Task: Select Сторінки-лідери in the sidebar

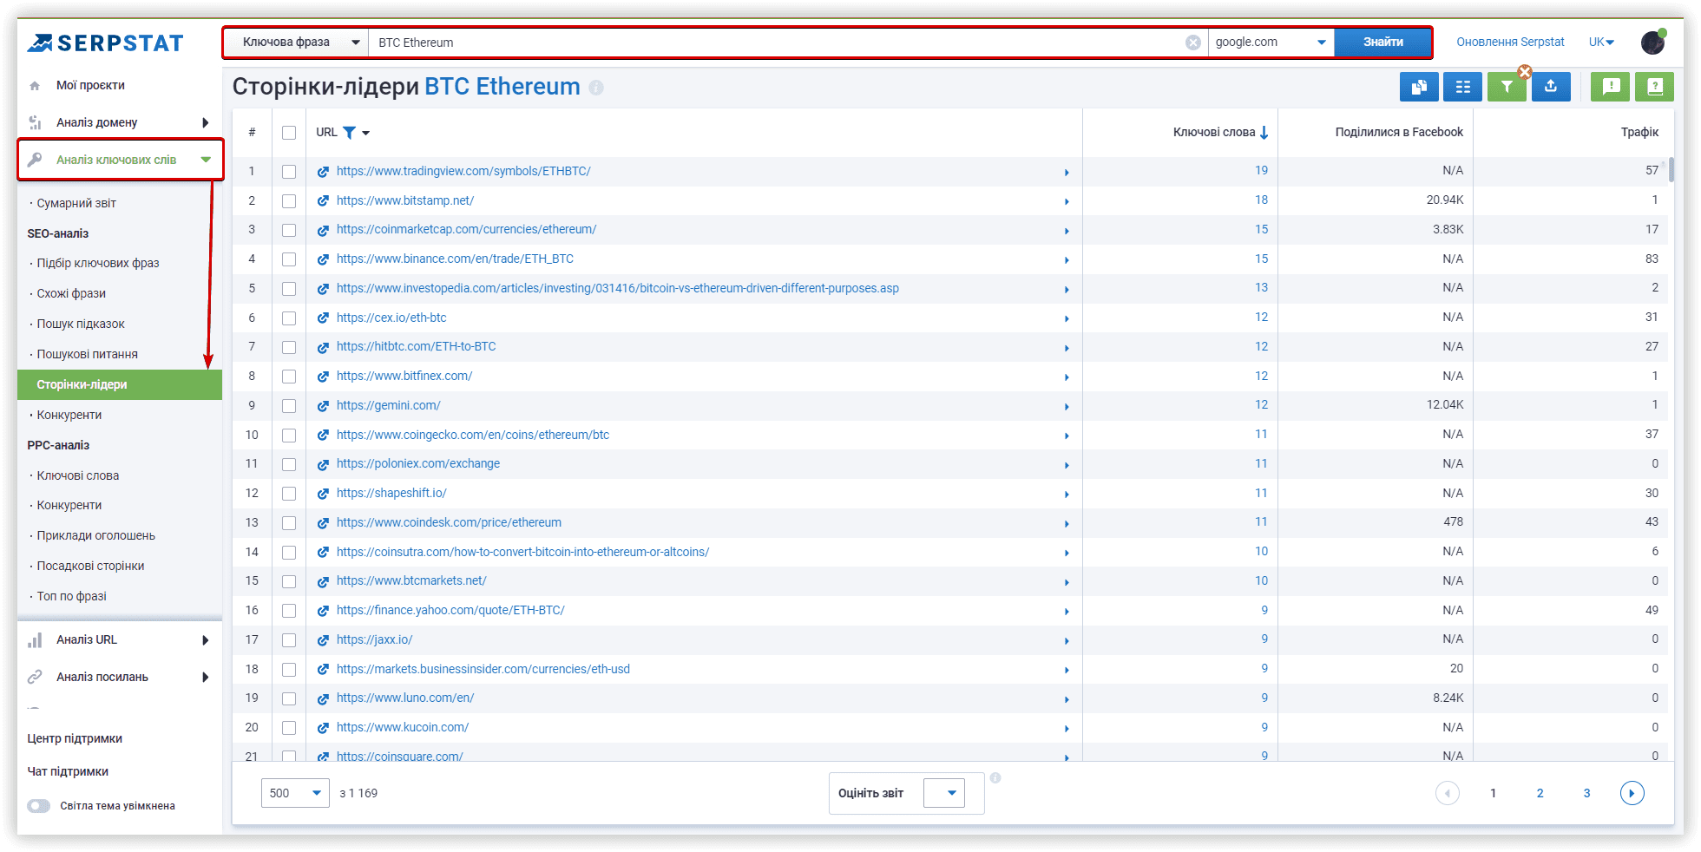Action: (x=120, y=384)
